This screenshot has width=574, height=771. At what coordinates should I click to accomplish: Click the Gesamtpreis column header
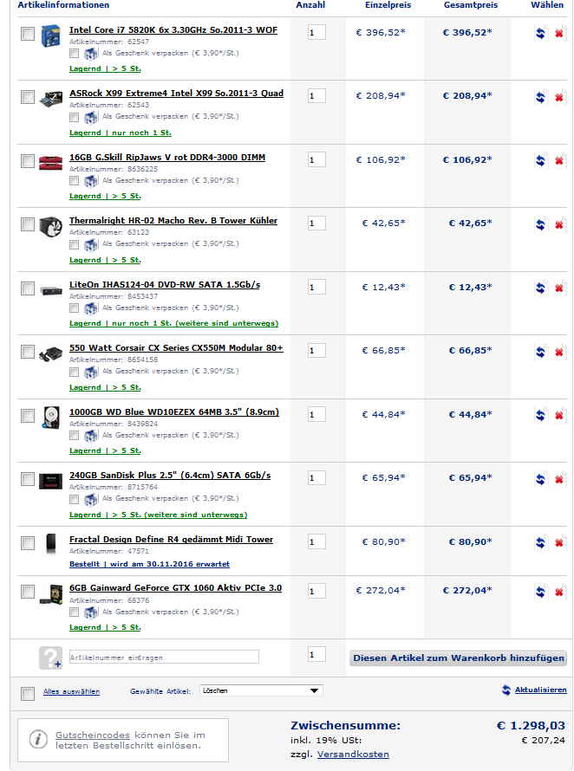tap(471, 5)
